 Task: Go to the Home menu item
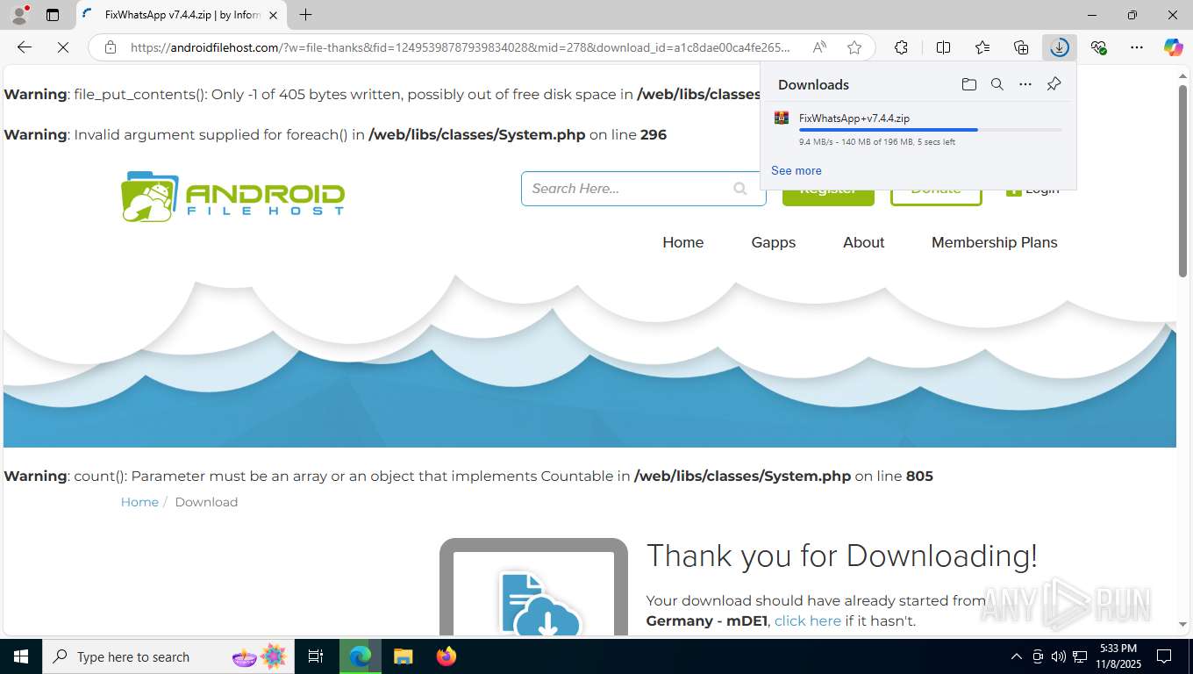click(x=682, y=242)
